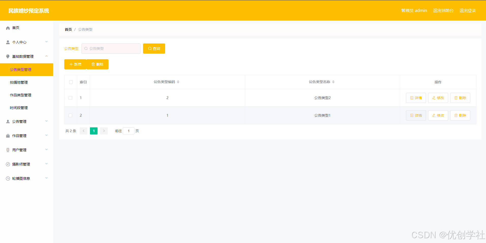The image size is (486, 243).
Task: Check the row for 公告类型2
Action: [x=70, y=98]
